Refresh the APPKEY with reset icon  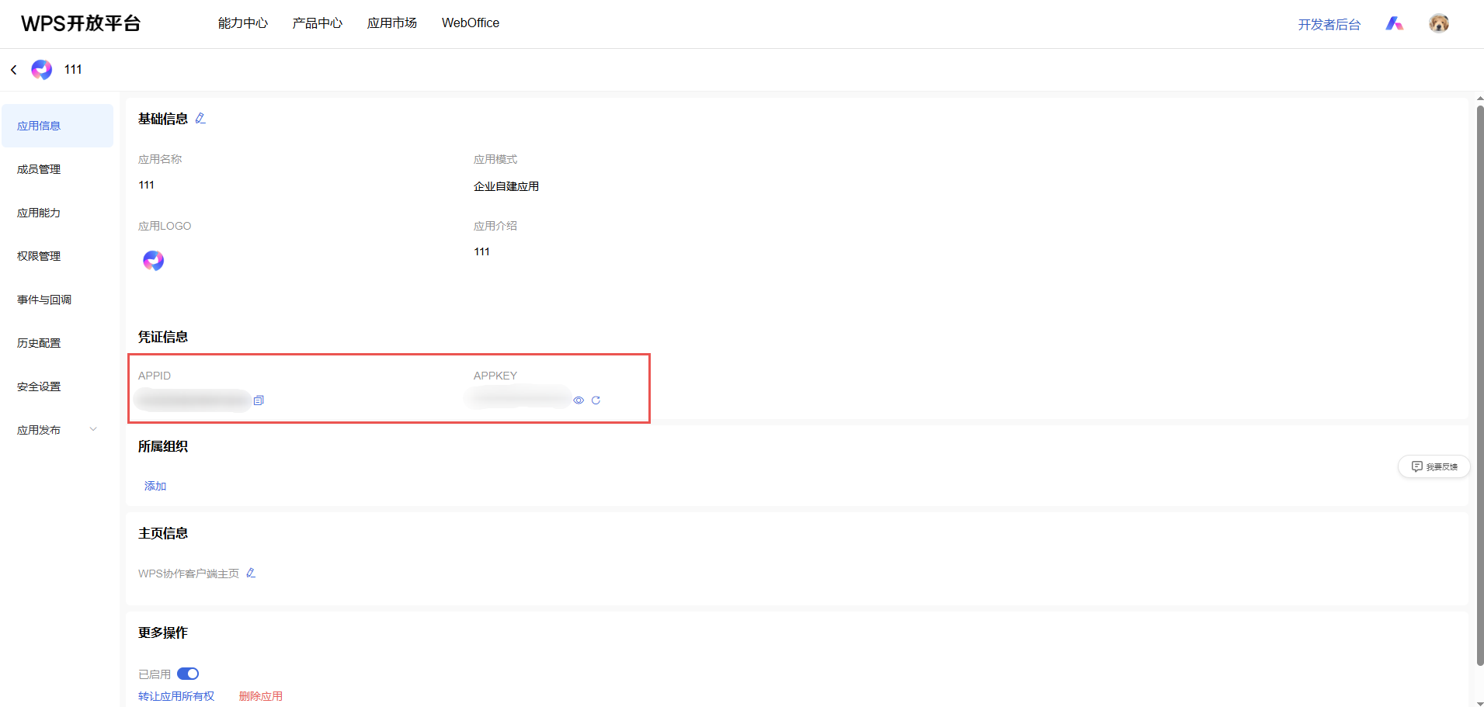point(596,400)
